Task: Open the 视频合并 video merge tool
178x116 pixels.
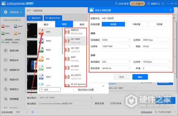Action: [x=11, y=60]
